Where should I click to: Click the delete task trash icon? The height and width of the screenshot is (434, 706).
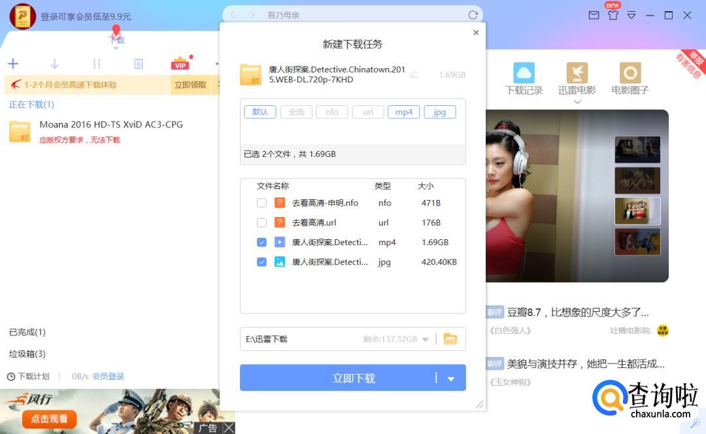pos(138,64)
